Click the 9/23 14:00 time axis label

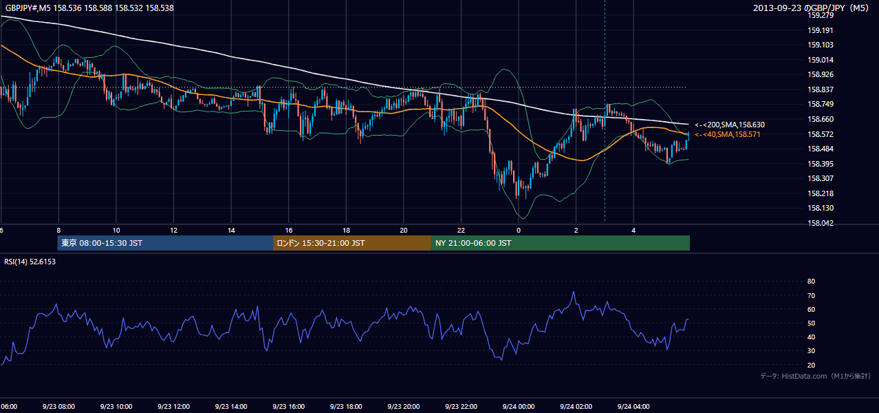pyautogui.click(x=230, y=407)
